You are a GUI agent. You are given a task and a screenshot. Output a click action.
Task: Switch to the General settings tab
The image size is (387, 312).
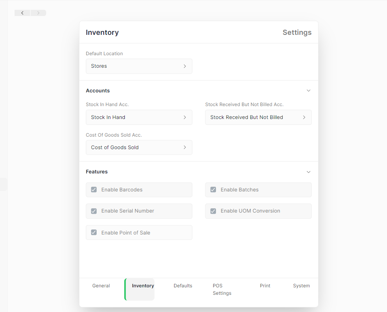tap(101, 285)
